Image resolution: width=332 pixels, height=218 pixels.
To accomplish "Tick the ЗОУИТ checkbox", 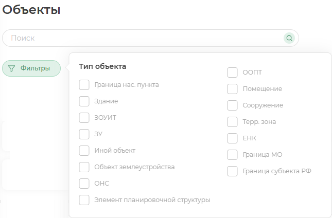I will click(x=84, y=118).
